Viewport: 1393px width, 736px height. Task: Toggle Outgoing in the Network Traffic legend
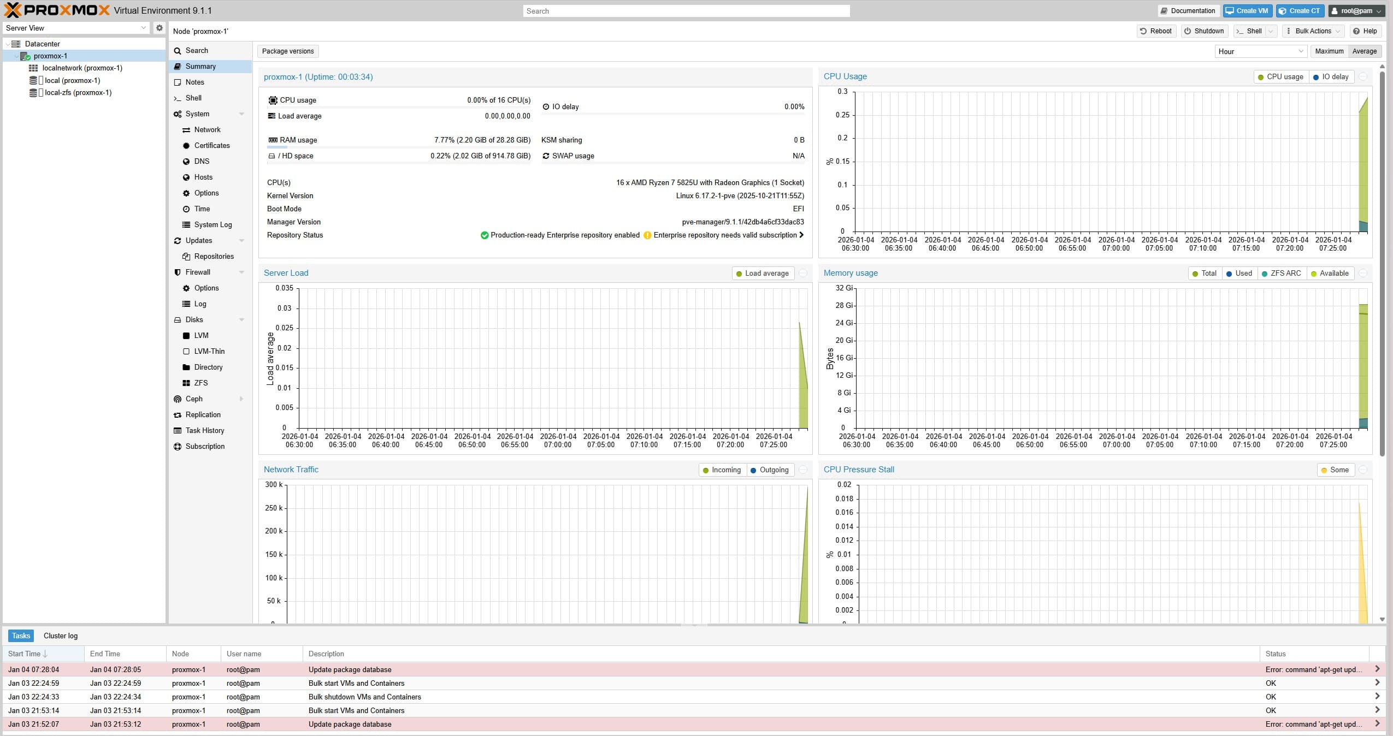pyautogui.click(x=770, y=470)
